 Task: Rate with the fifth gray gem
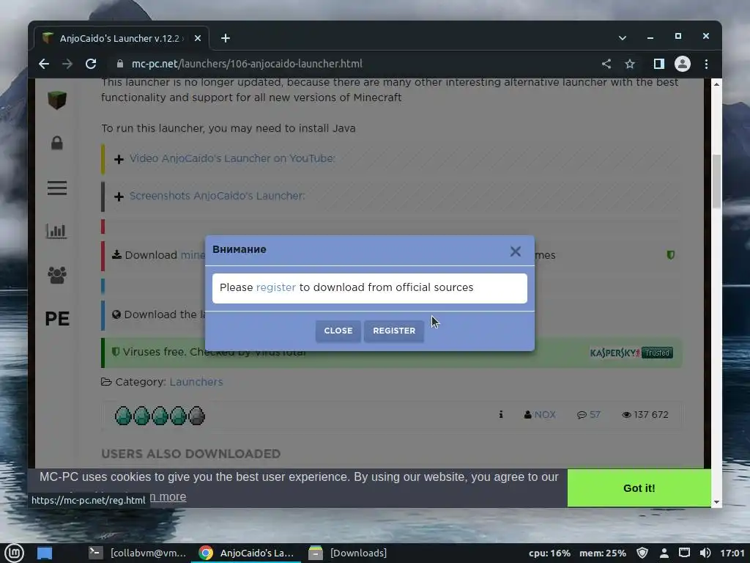point(196,416)
